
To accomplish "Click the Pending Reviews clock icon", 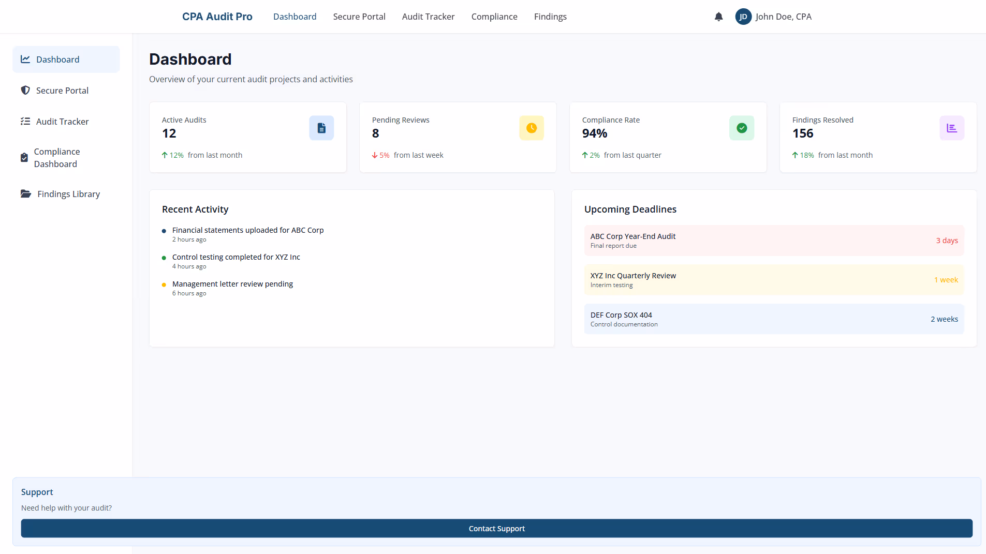I will pos(532,128).
